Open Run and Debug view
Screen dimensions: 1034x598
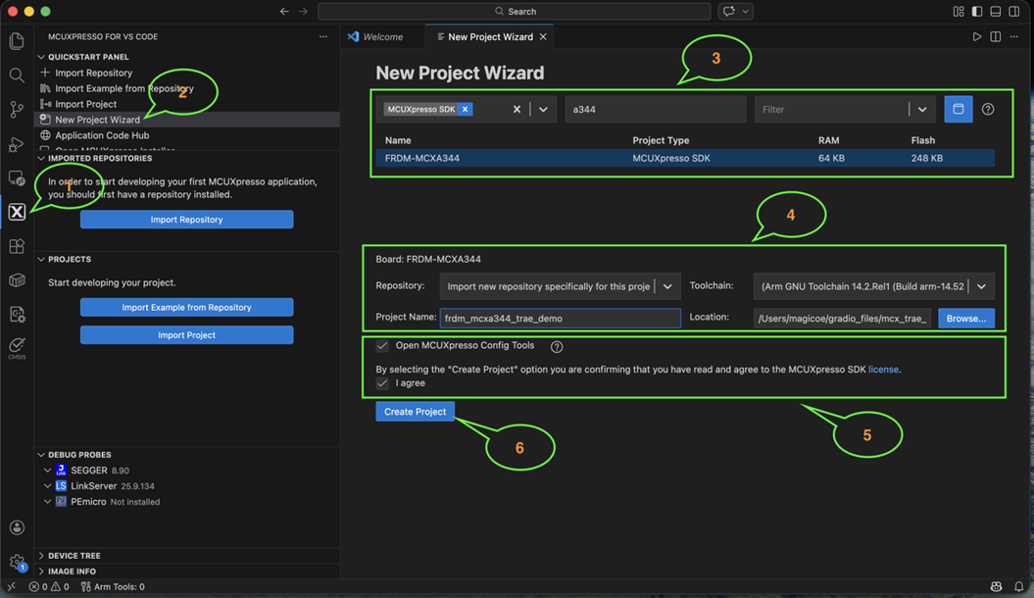tap(17, 144)
